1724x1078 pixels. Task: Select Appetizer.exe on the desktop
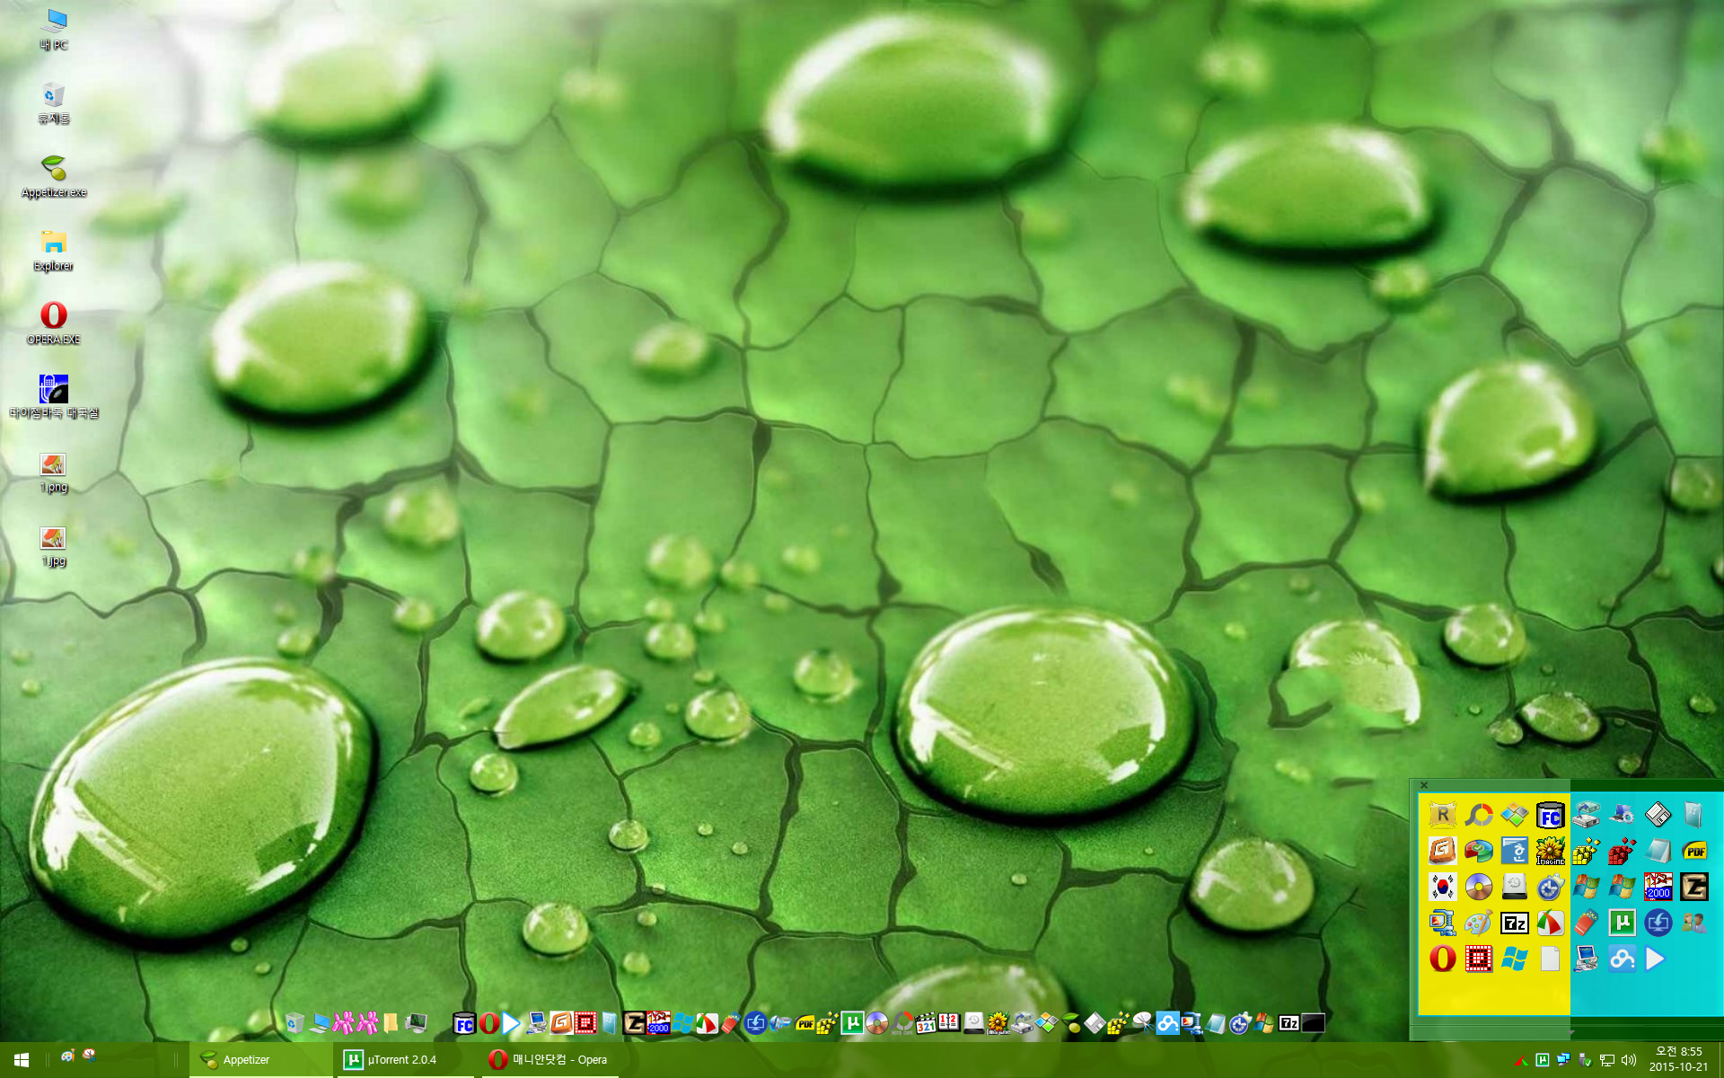(x=54, y=176)
